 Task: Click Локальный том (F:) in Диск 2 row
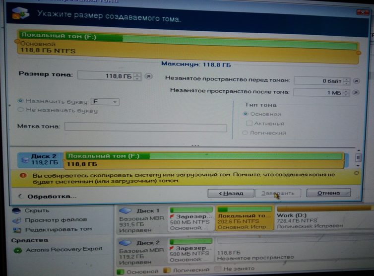click(x=204, y=160)
